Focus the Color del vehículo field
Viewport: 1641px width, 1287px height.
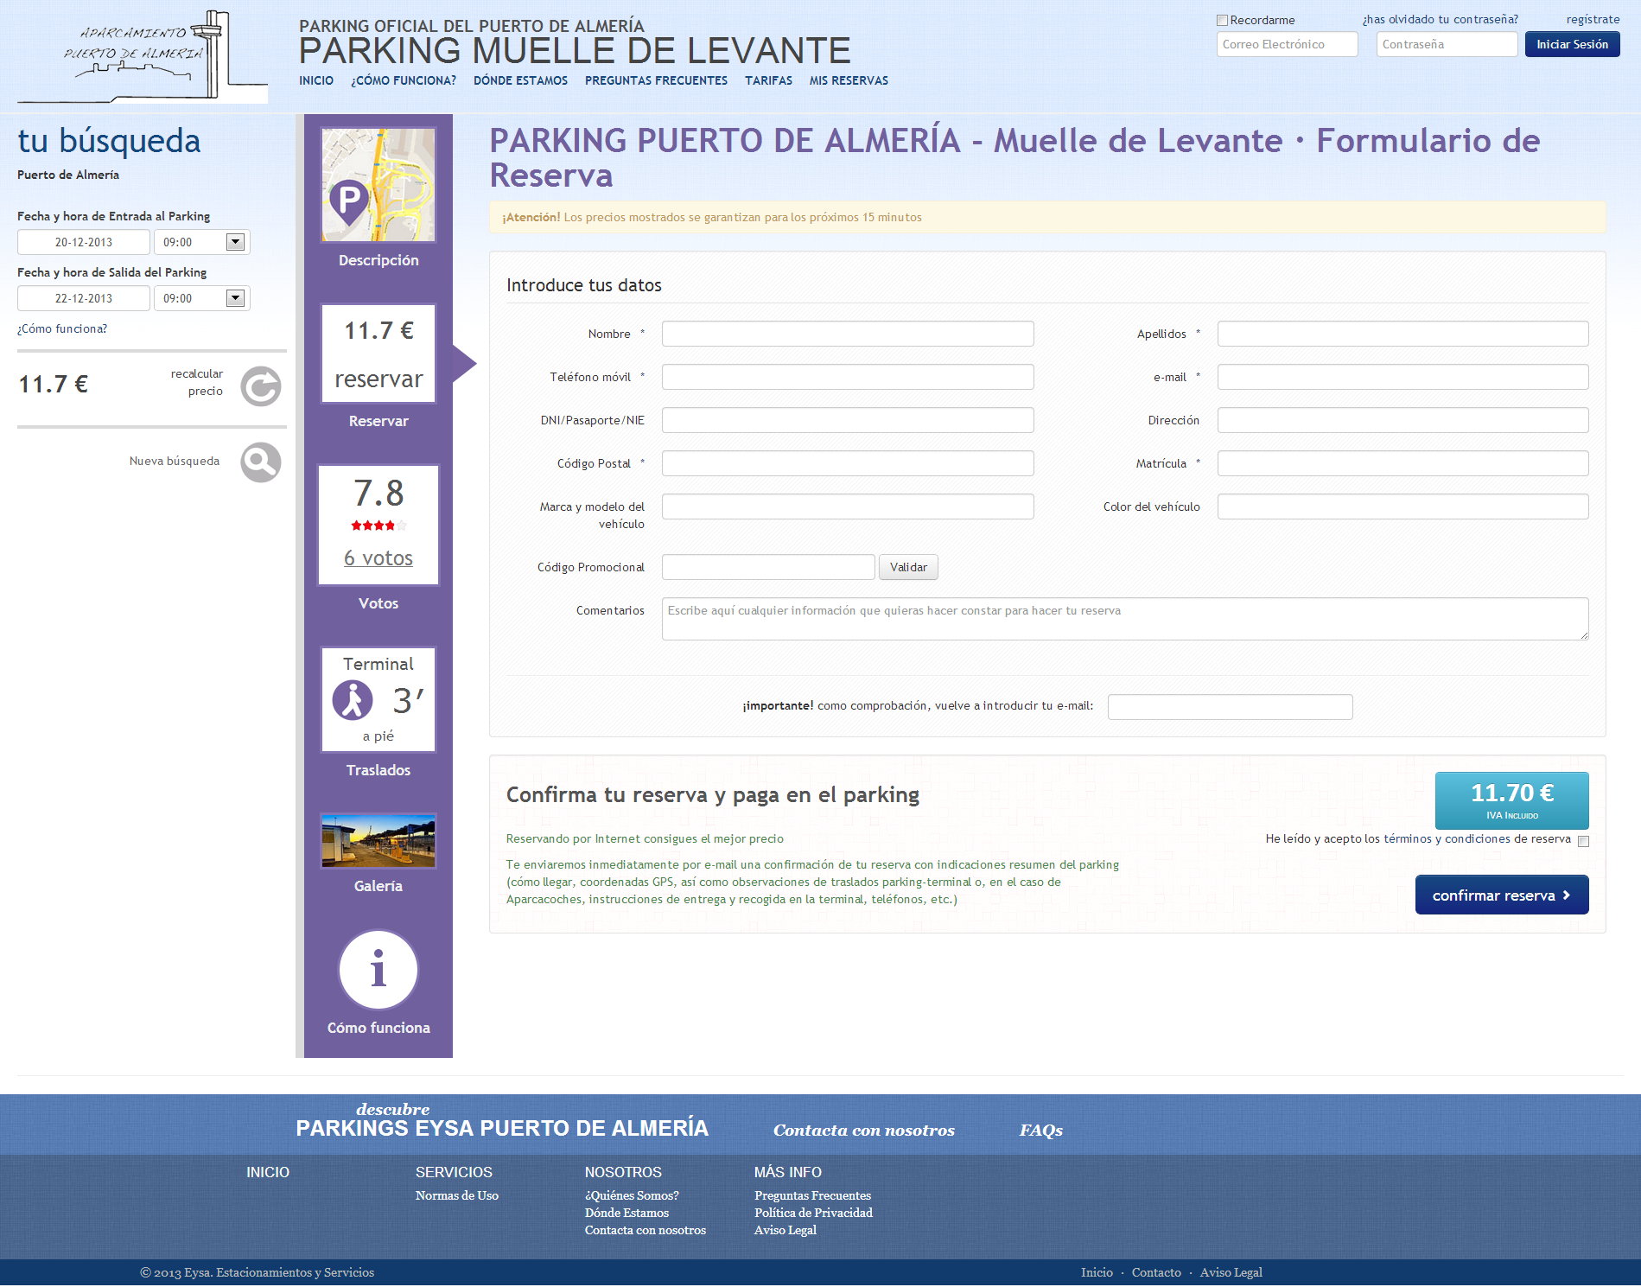point(1402,507)
